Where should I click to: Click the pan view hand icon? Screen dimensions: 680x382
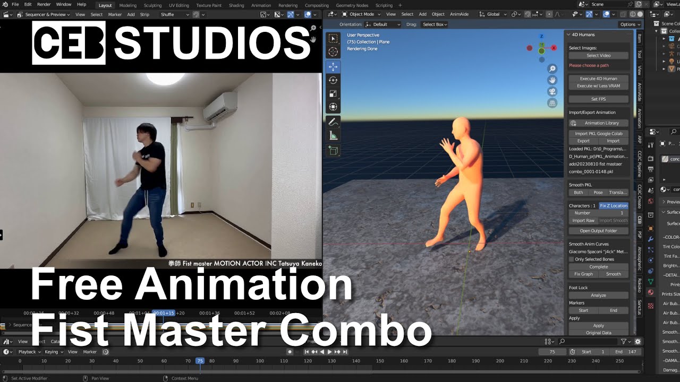pos(552,80)
